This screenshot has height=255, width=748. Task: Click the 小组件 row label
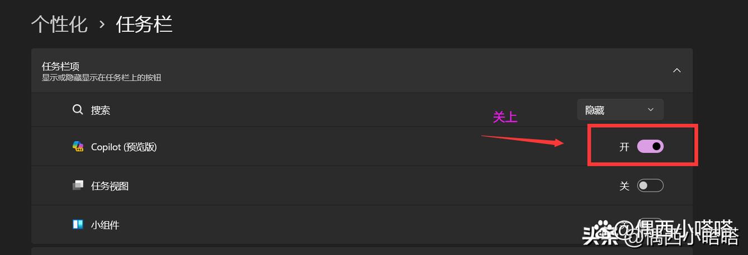[105, 225]
